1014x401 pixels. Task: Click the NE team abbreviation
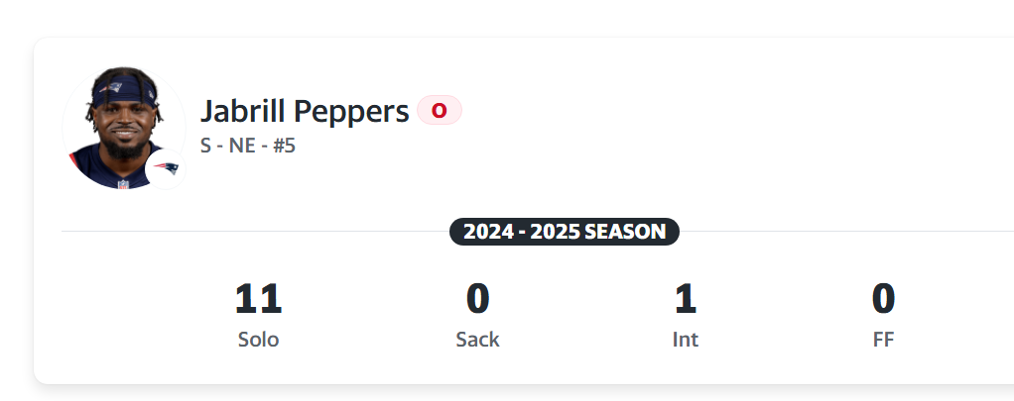tap(242, 146)
